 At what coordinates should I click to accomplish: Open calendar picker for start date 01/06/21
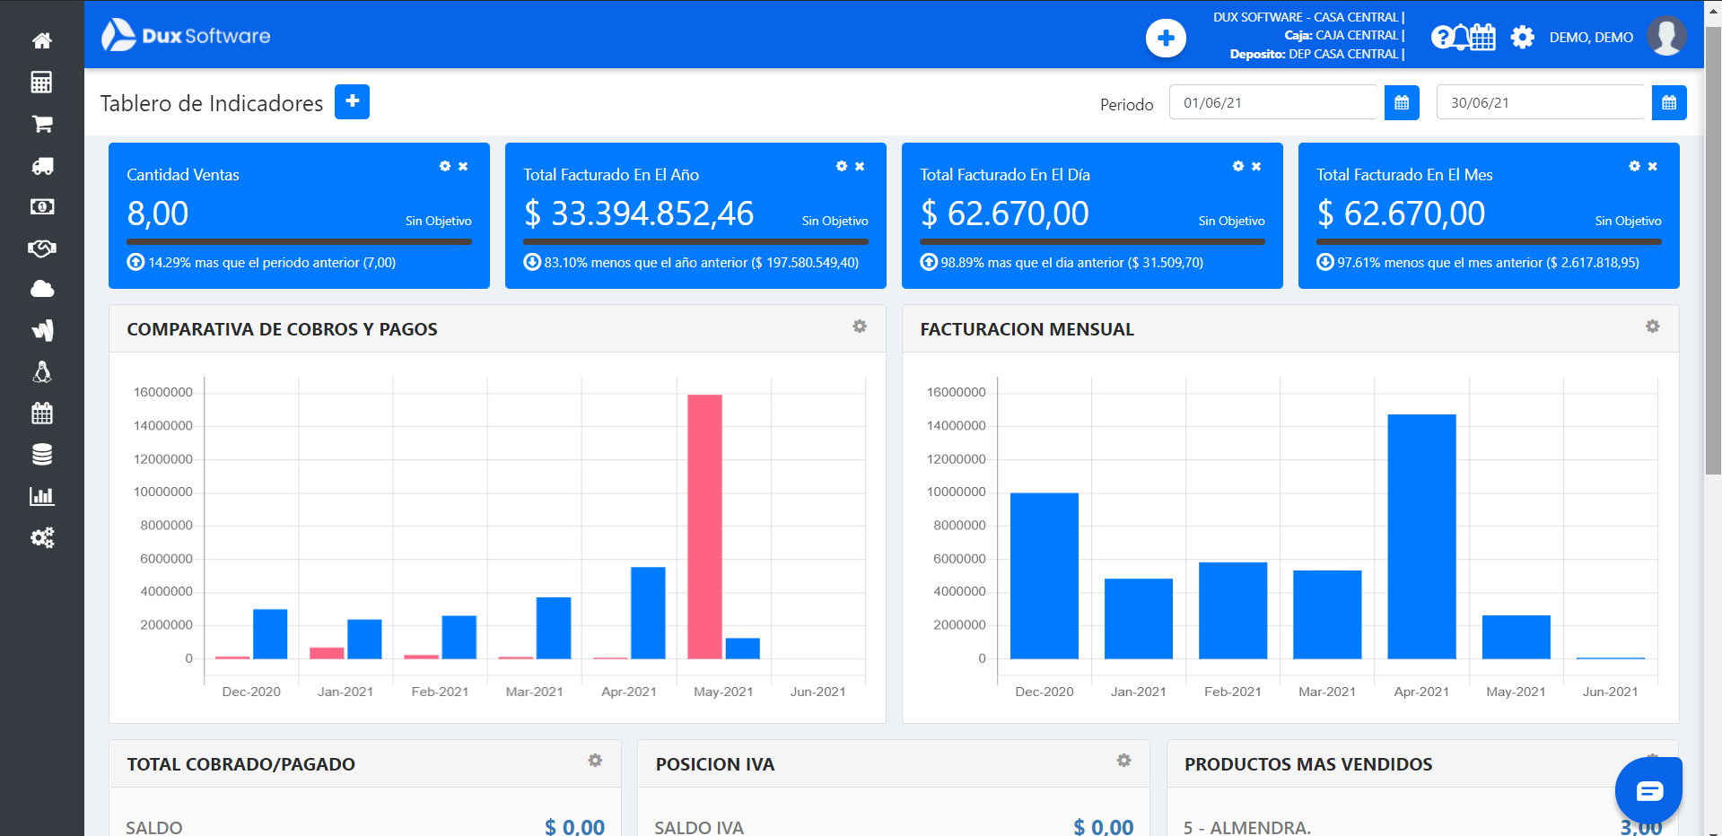(x=1402, y=102)
